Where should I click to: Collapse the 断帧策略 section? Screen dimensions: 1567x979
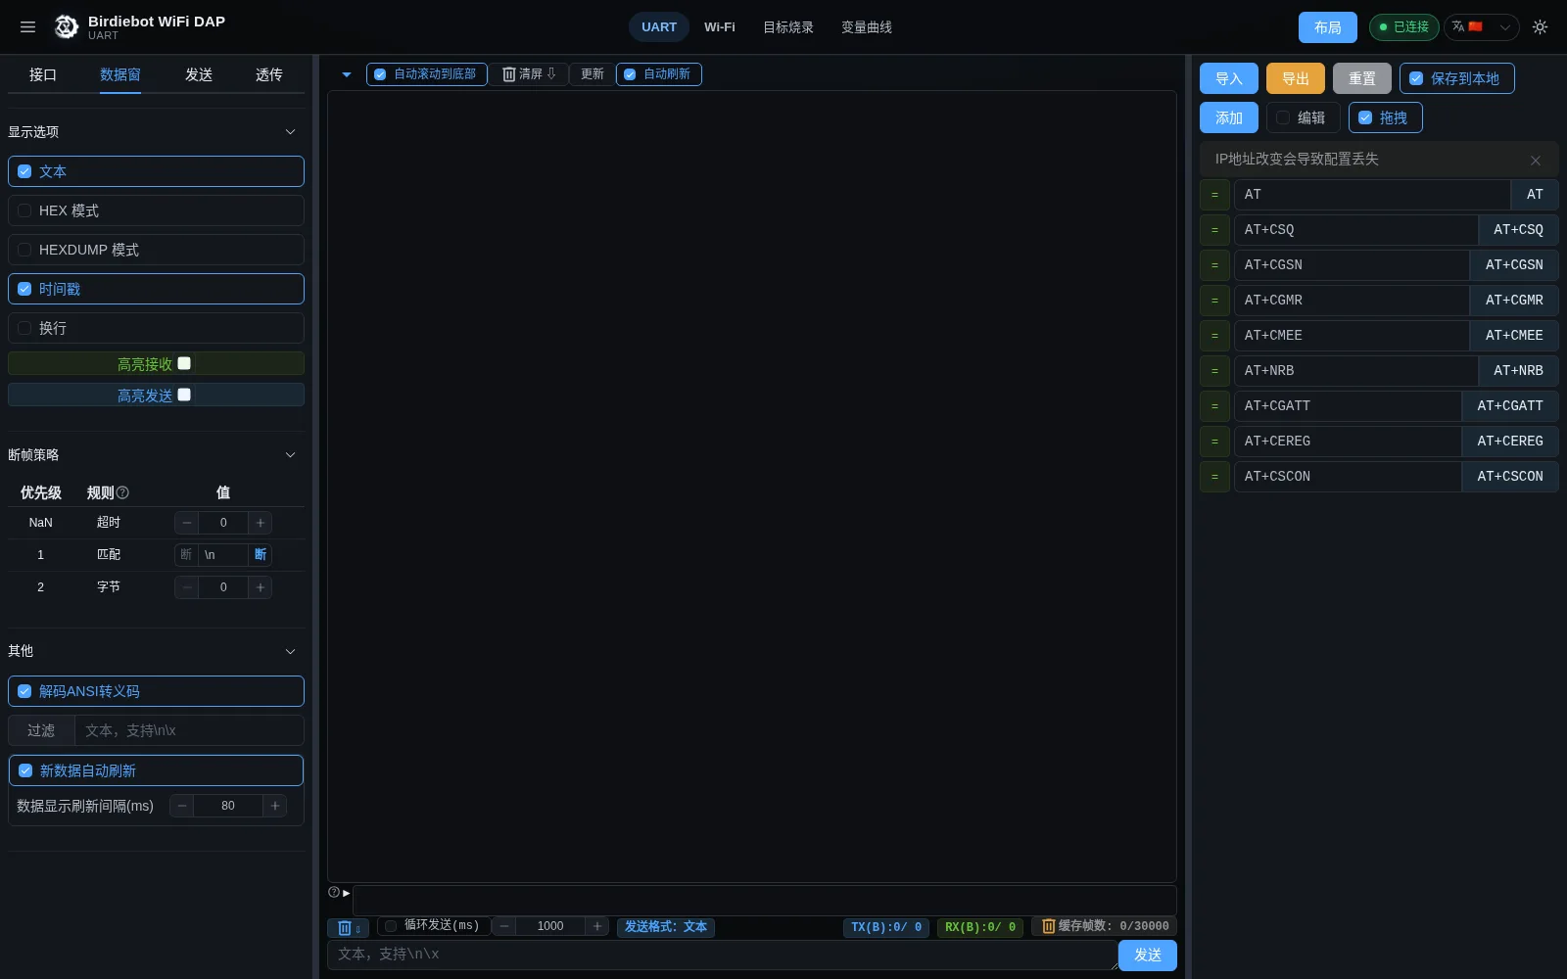(290, 455)
